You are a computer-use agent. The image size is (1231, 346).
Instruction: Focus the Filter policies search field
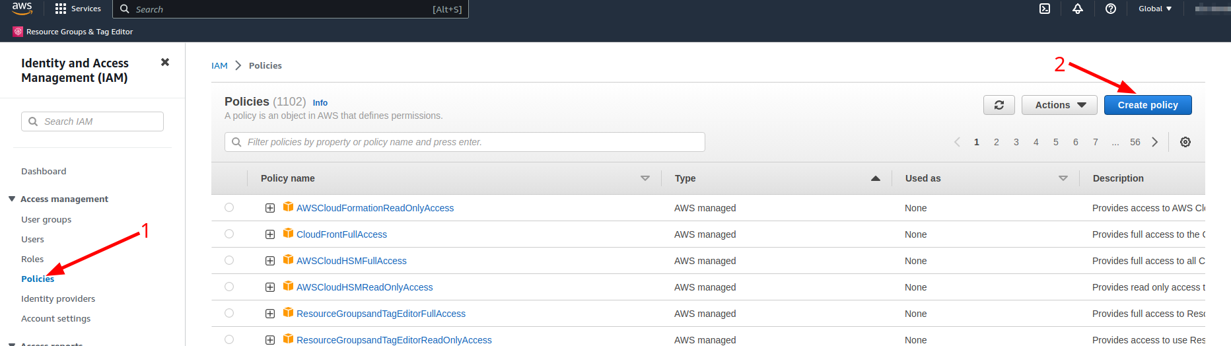[x=465, y=142]
